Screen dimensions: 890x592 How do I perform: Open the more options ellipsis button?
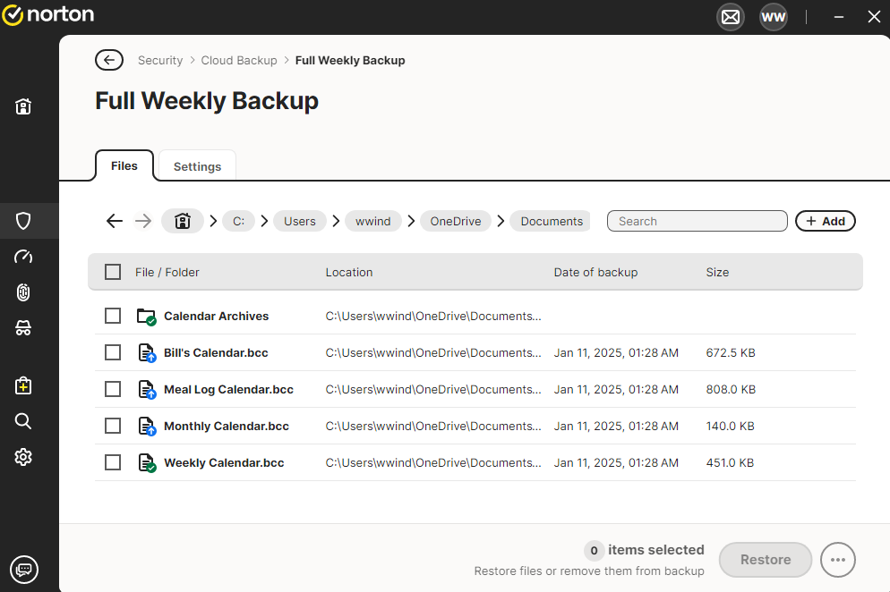click(837, 560)
